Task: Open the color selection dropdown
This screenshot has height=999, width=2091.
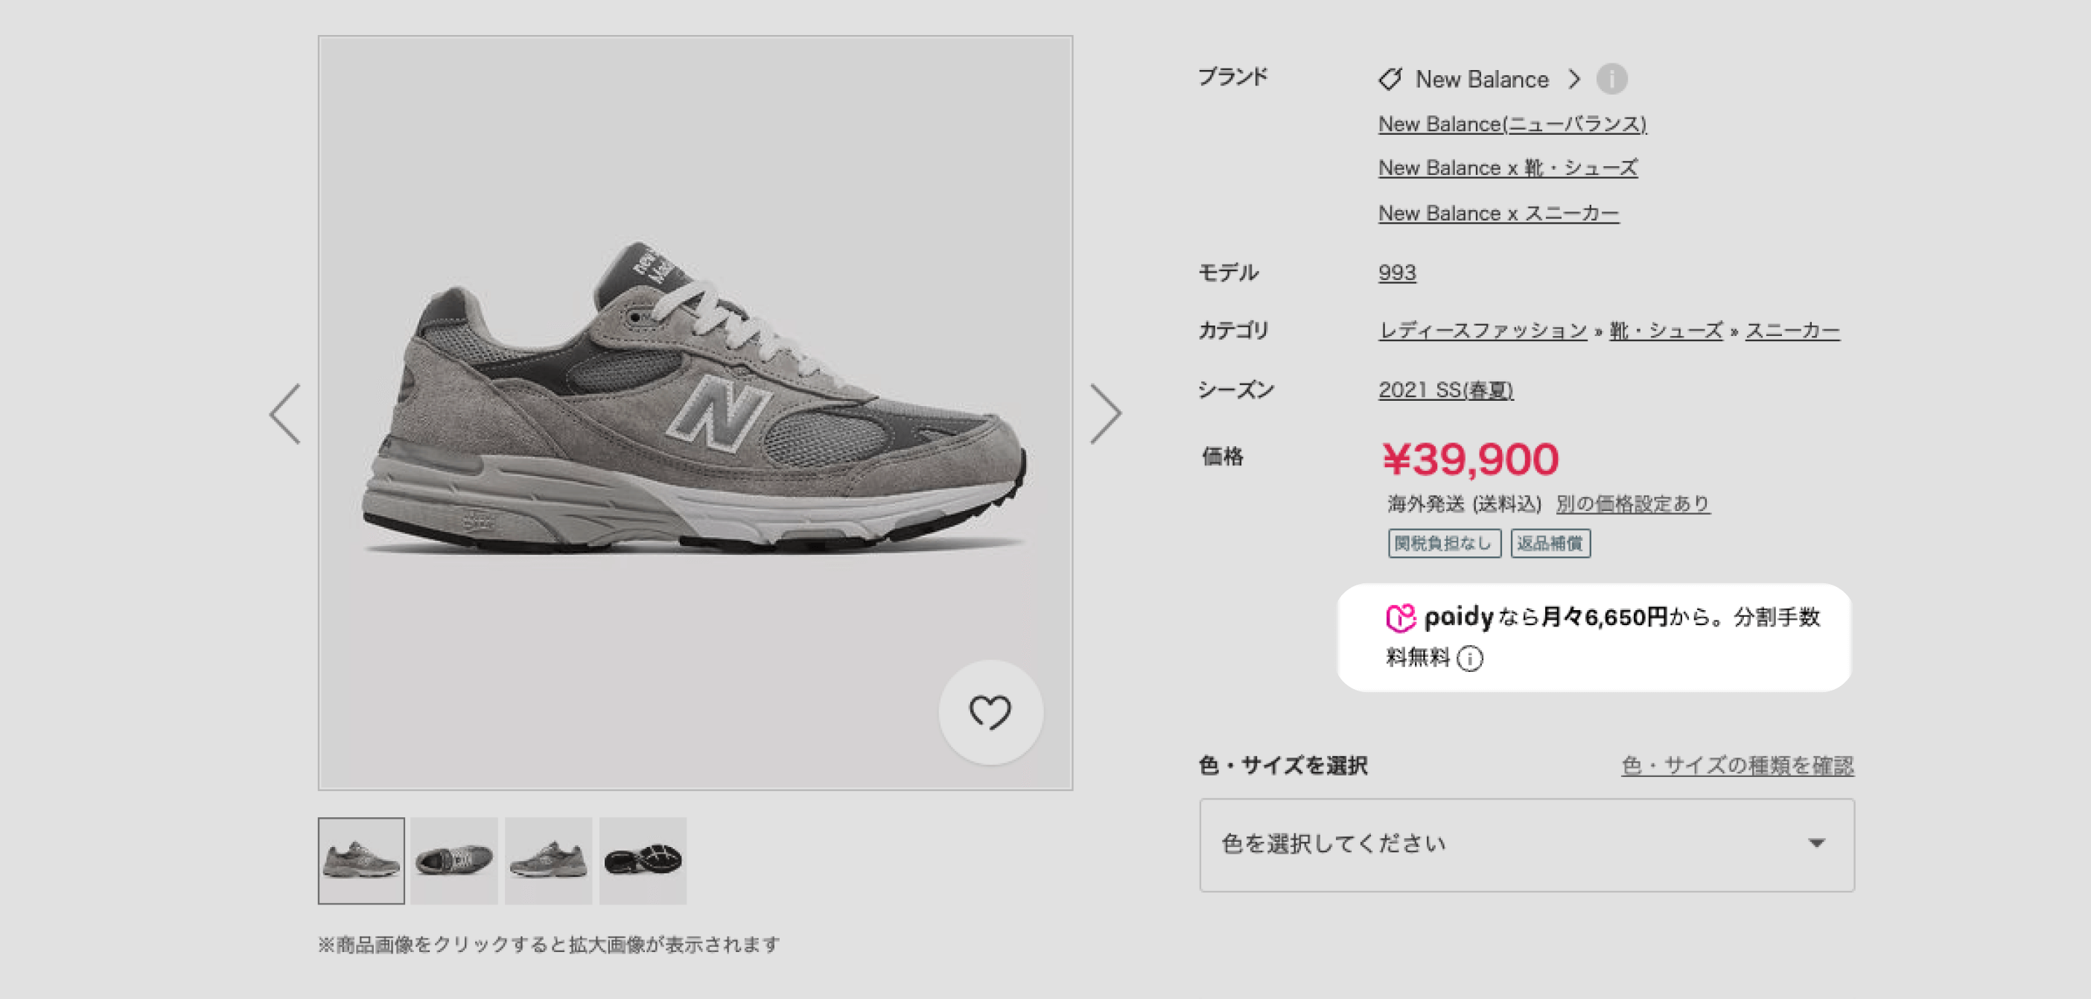Action: pyautogui.click(x=1526, y=845)
